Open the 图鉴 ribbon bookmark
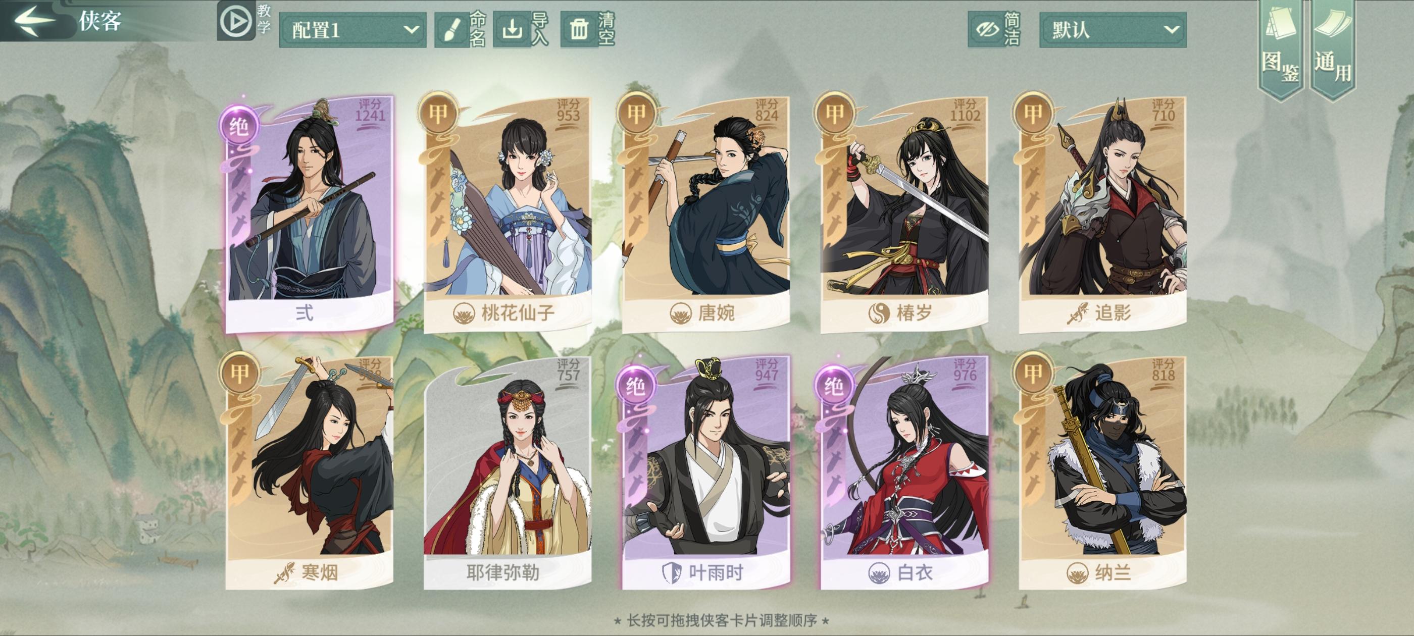The width and height of the screenshot is (1414, 636). tap(1280, 48)
